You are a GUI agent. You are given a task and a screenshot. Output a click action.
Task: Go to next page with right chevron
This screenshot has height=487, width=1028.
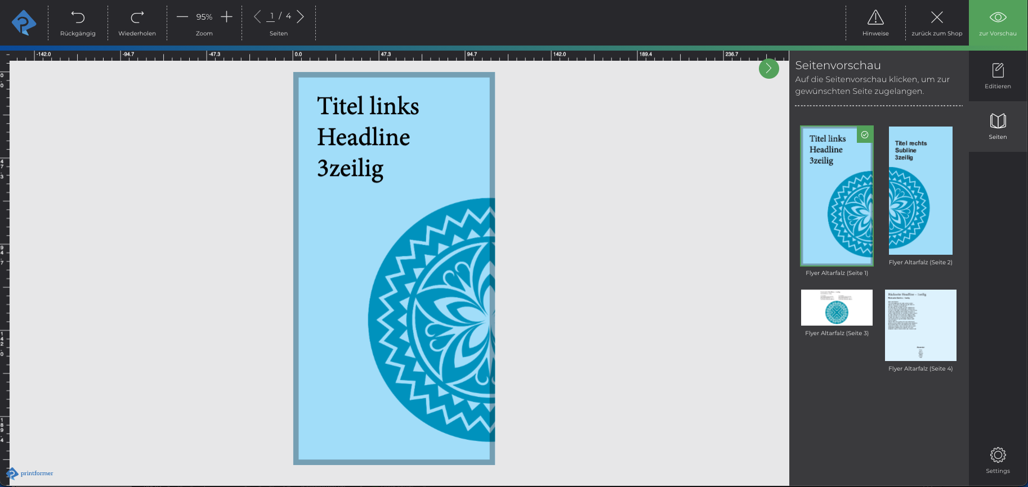point(301,16)
